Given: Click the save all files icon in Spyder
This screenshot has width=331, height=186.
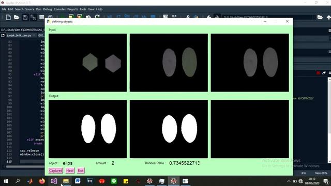Looking at the screenshot, I should point(33,17).
